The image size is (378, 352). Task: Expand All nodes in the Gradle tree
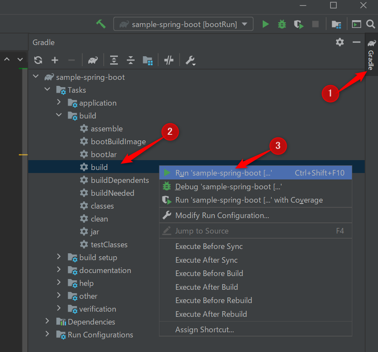point(114,60)
